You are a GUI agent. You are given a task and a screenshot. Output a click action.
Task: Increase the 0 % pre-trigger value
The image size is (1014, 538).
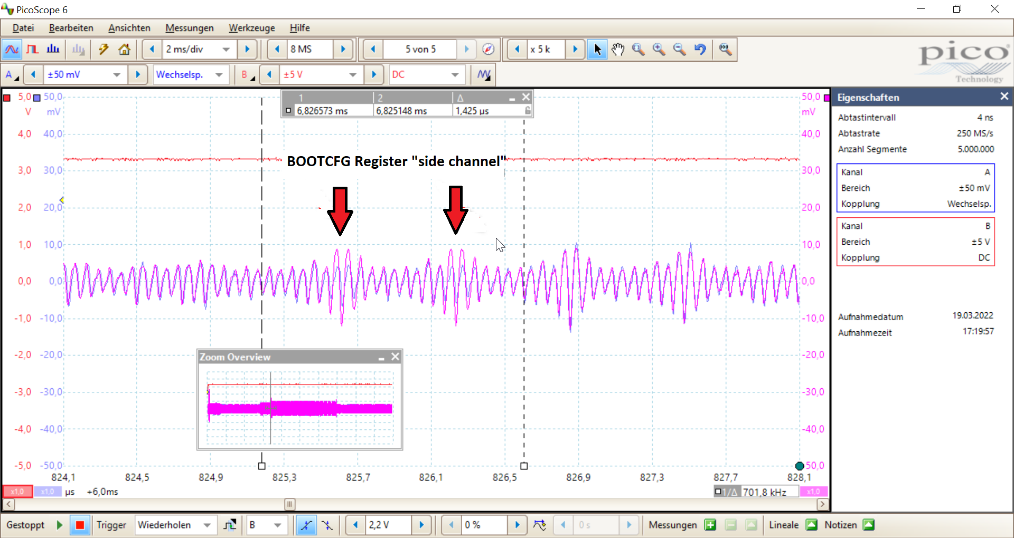(x=518, y=525)
